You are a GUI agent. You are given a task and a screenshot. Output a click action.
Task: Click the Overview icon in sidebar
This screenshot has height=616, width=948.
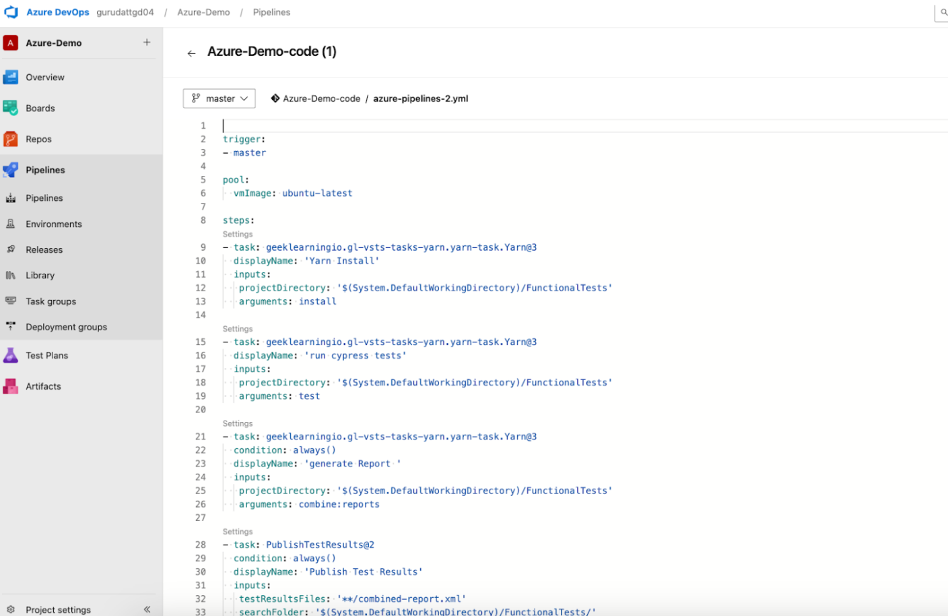11,77
